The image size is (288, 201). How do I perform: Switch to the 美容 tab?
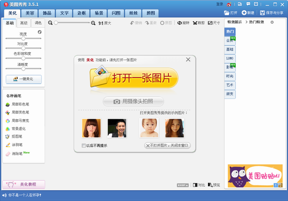[x=30, y=13]
